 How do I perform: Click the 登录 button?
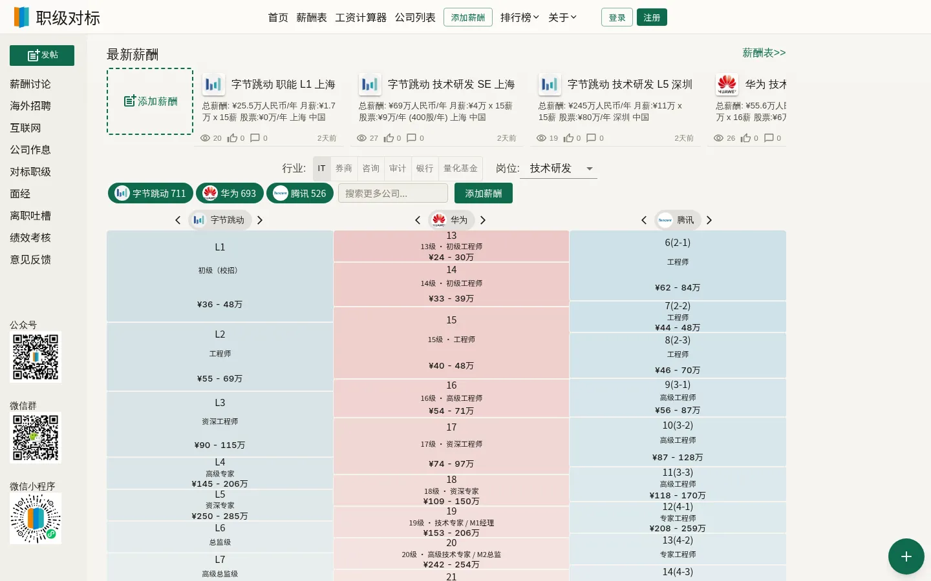[617, 17]
